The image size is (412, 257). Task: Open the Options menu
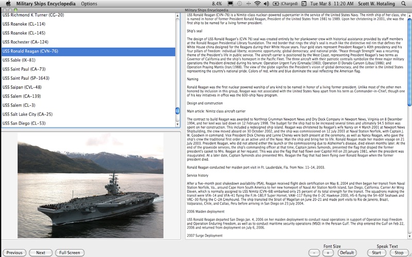point(89,4)
